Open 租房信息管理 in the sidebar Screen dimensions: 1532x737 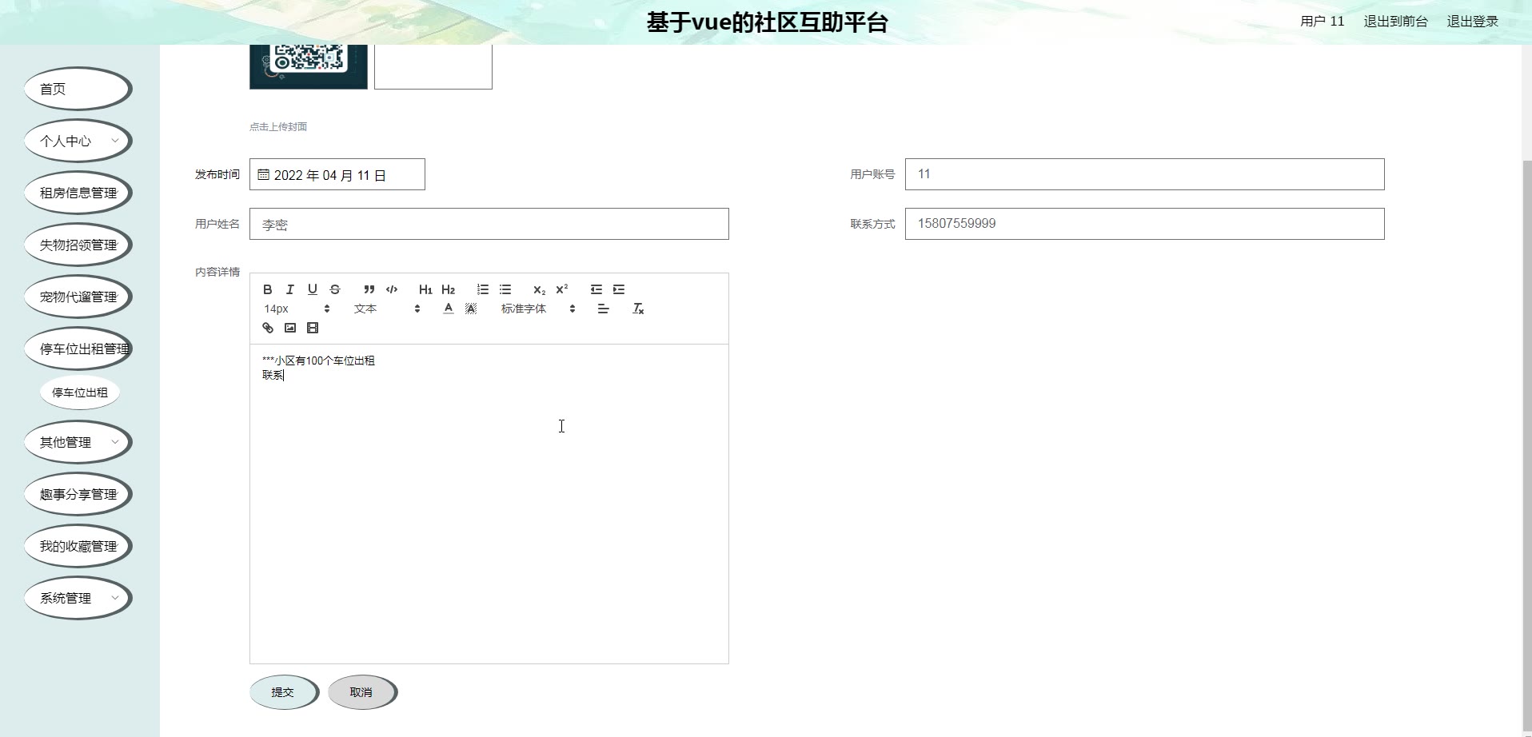(78, 193)
